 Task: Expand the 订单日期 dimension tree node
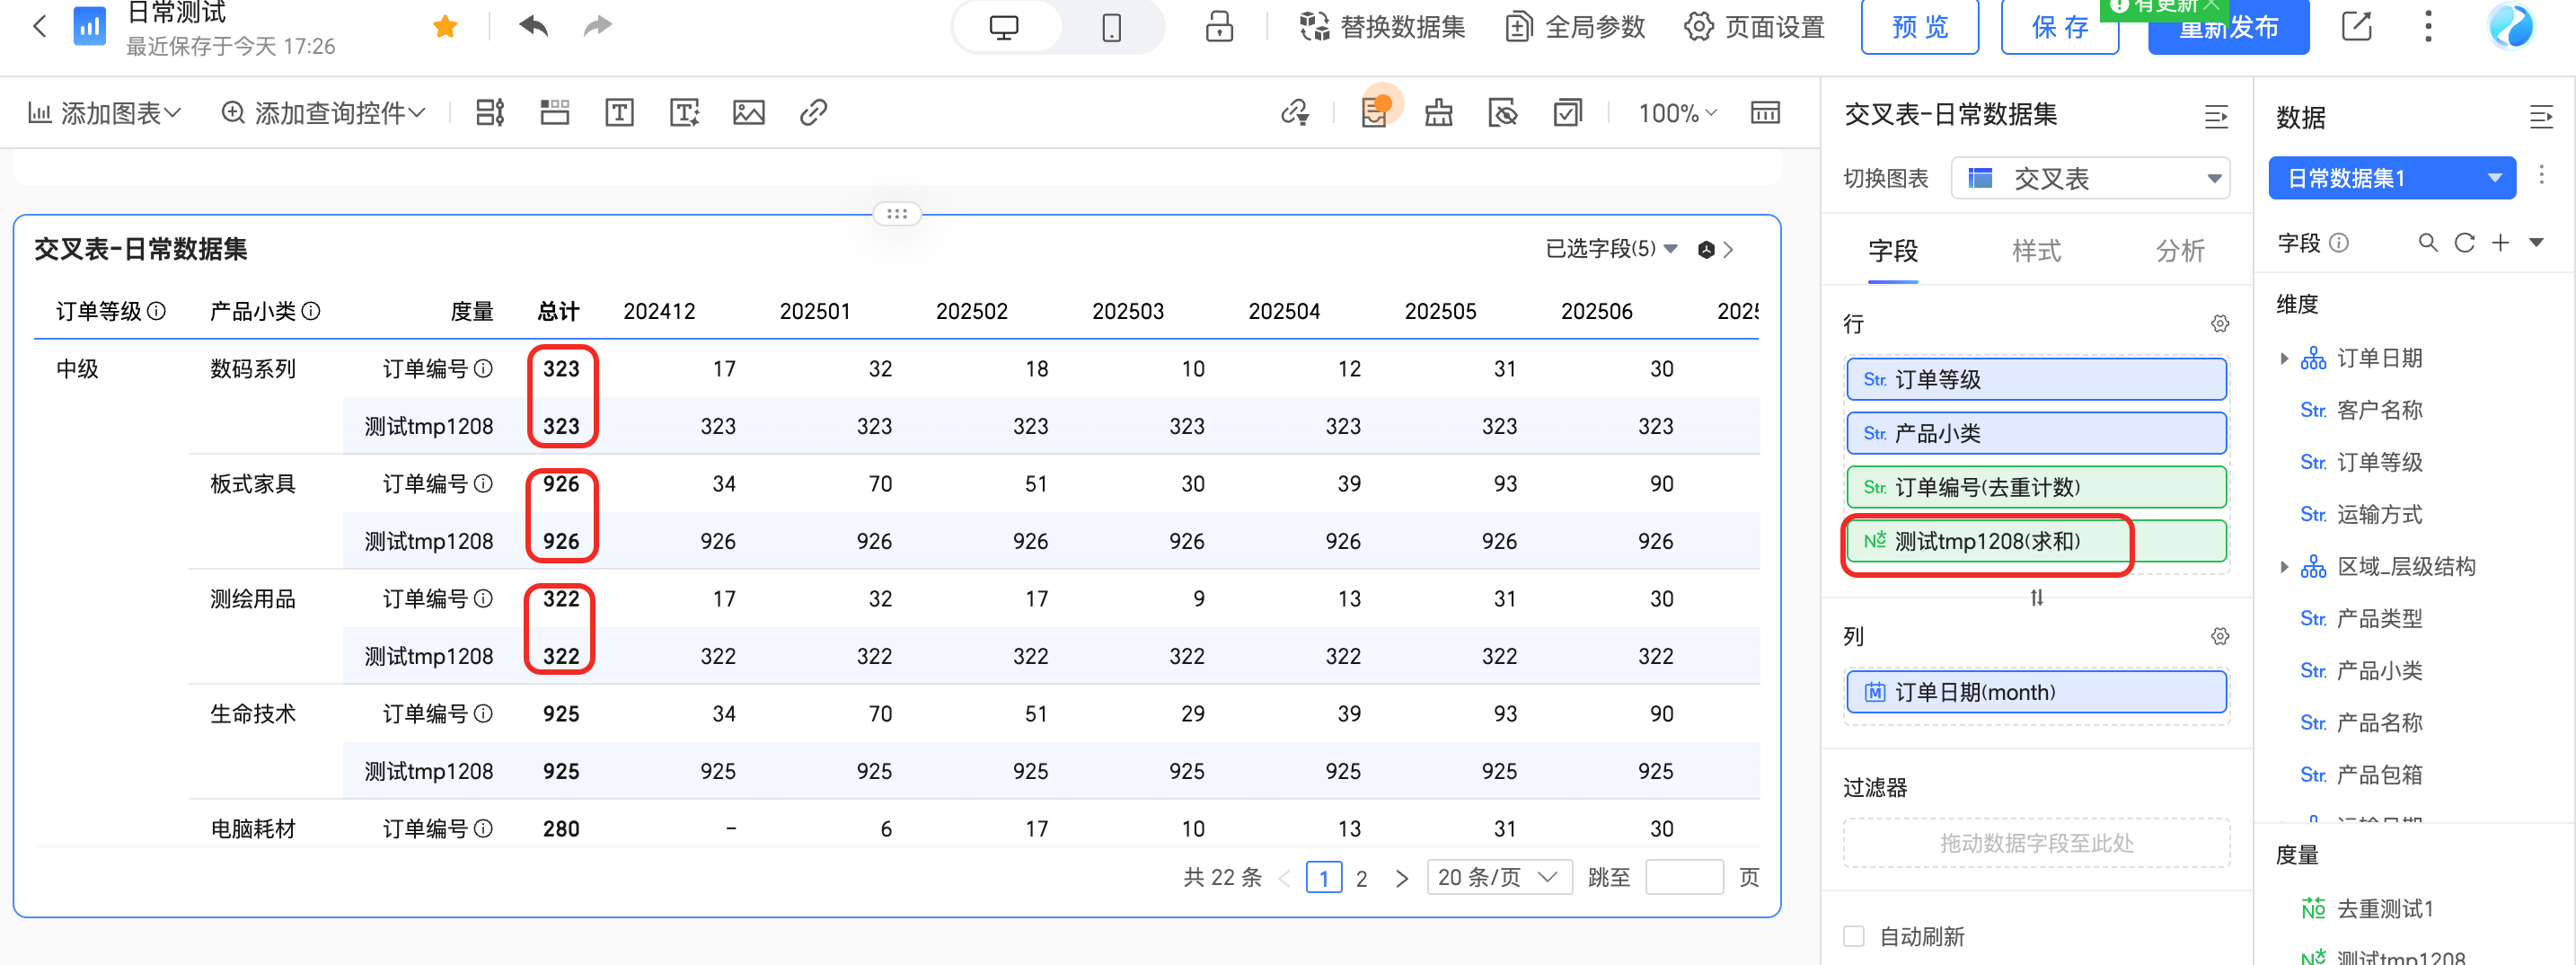pos(2284,358)
